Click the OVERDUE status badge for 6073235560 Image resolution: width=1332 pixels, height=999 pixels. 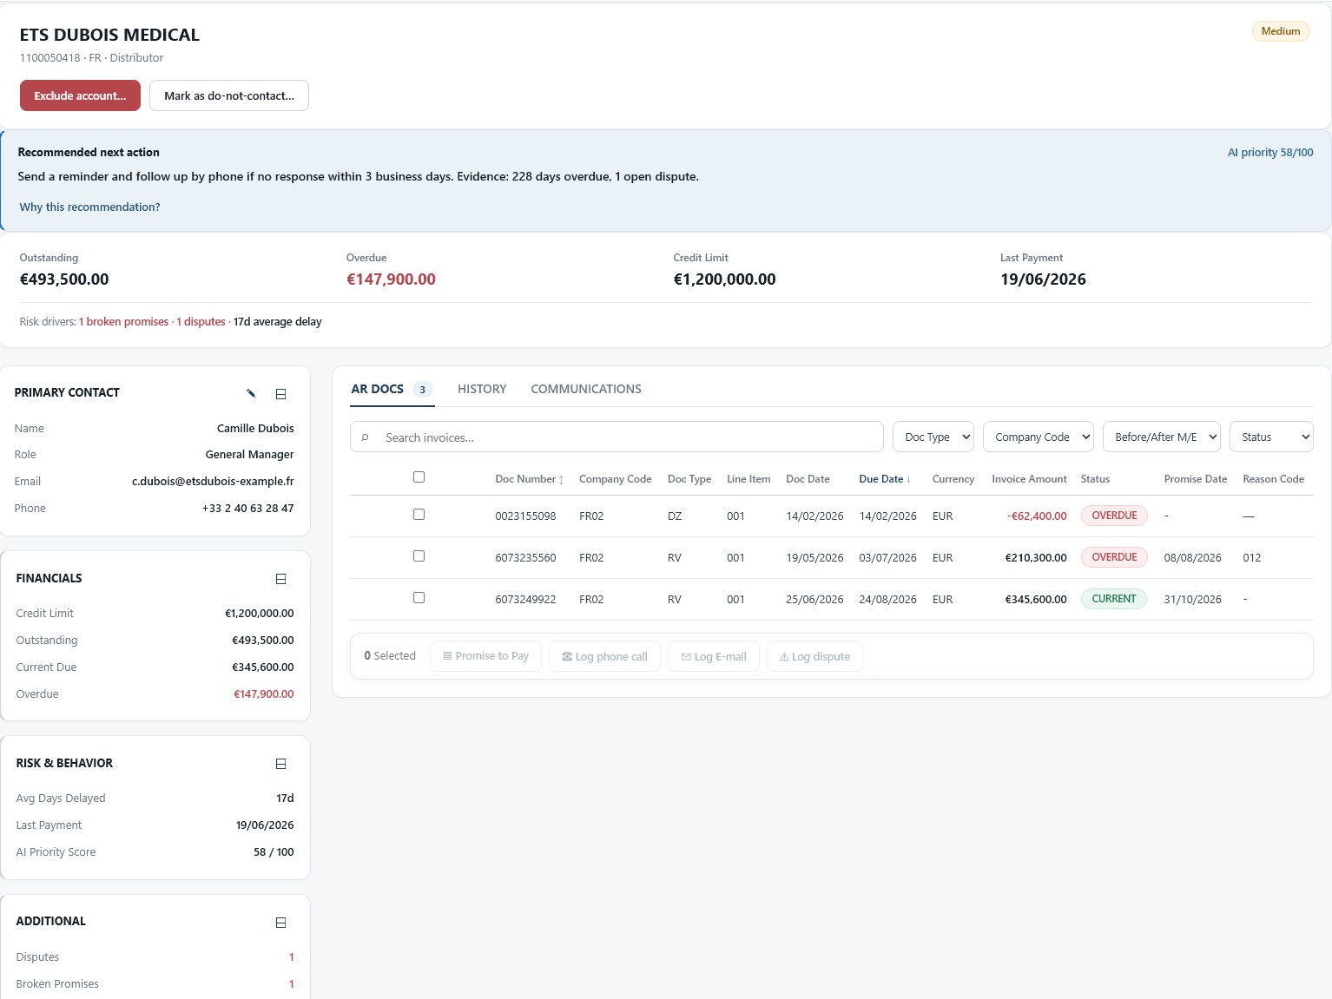(x=1114, y=557)
